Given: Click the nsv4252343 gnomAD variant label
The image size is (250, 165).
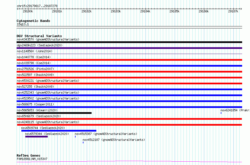Looking at the screenshot, I should (x=48, y=92).
